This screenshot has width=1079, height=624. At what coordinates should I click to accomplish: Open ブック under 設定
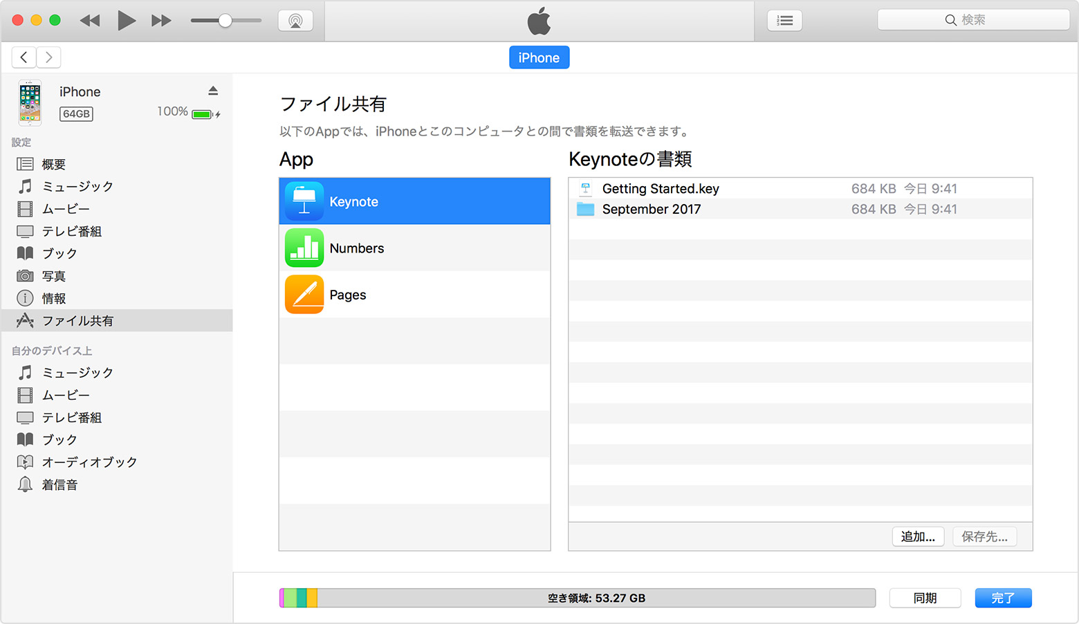point(116,253)
